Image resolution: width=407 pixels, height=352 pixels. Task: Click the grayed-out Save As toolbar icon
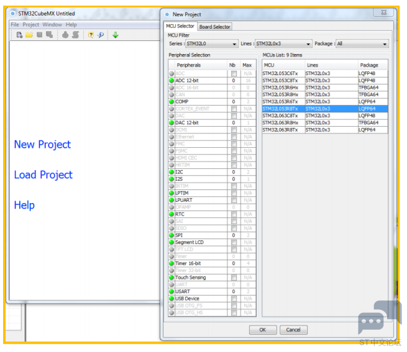(49, 35)
